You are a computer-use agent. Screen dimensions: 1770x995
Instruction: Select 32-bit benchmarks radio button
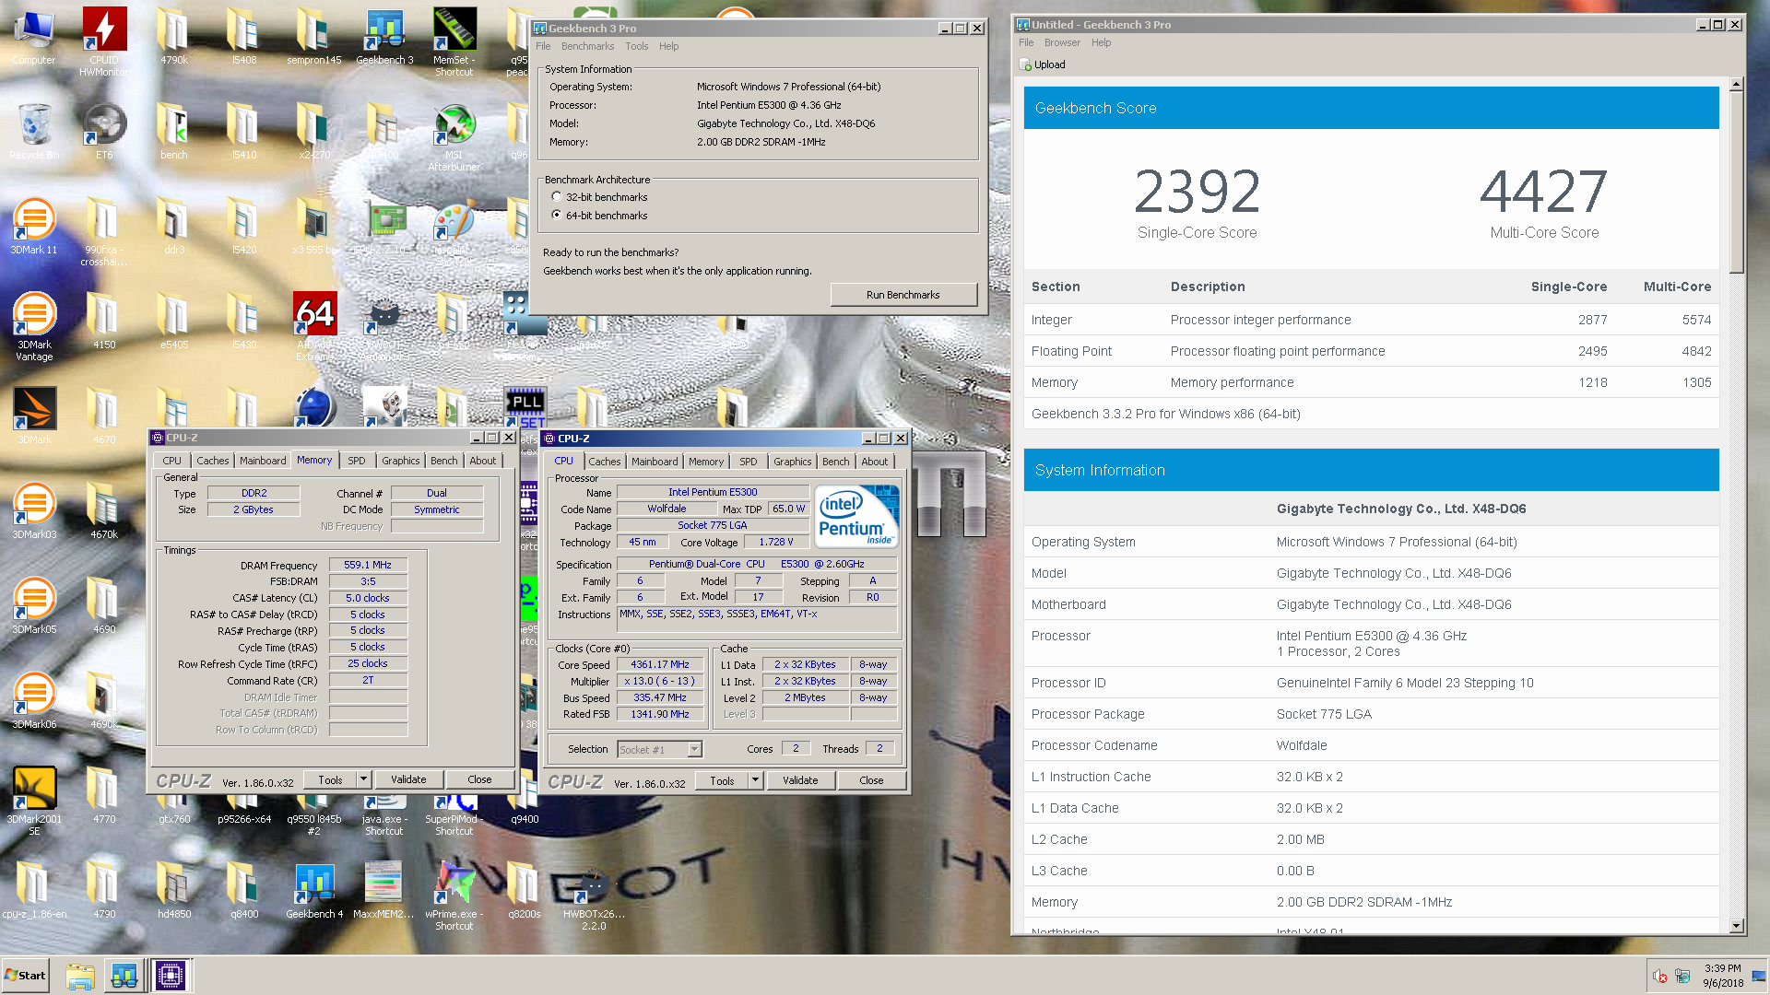click(x=557, y=197)
